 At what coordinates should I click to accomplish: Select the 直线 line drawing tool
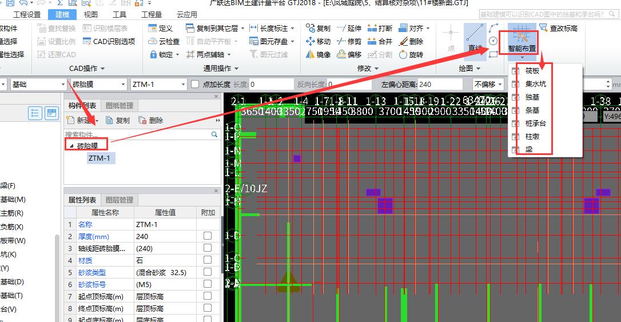click(475, 38)
